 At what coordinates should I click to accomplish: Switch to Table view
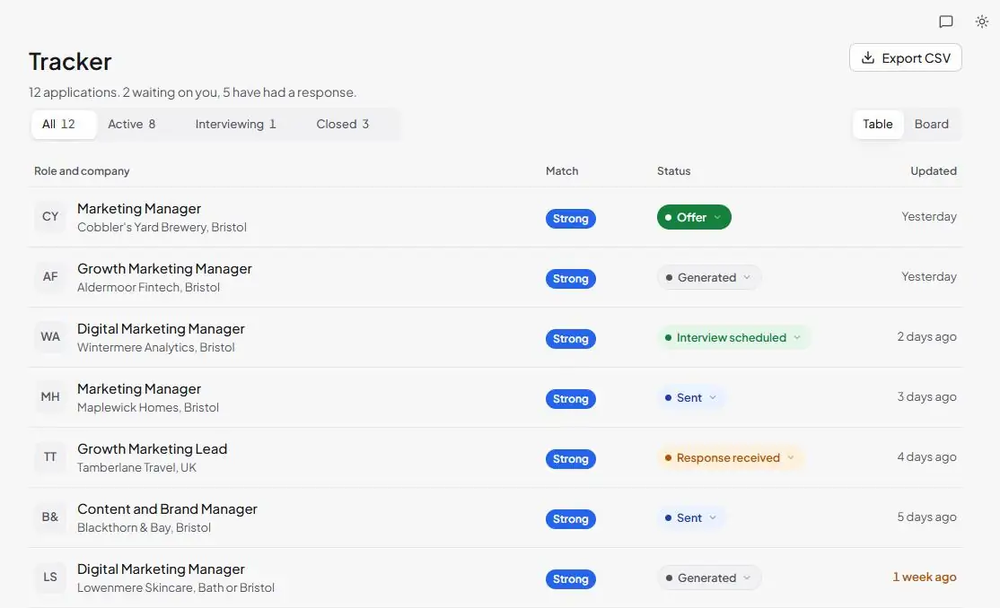(x=878, y=125)
